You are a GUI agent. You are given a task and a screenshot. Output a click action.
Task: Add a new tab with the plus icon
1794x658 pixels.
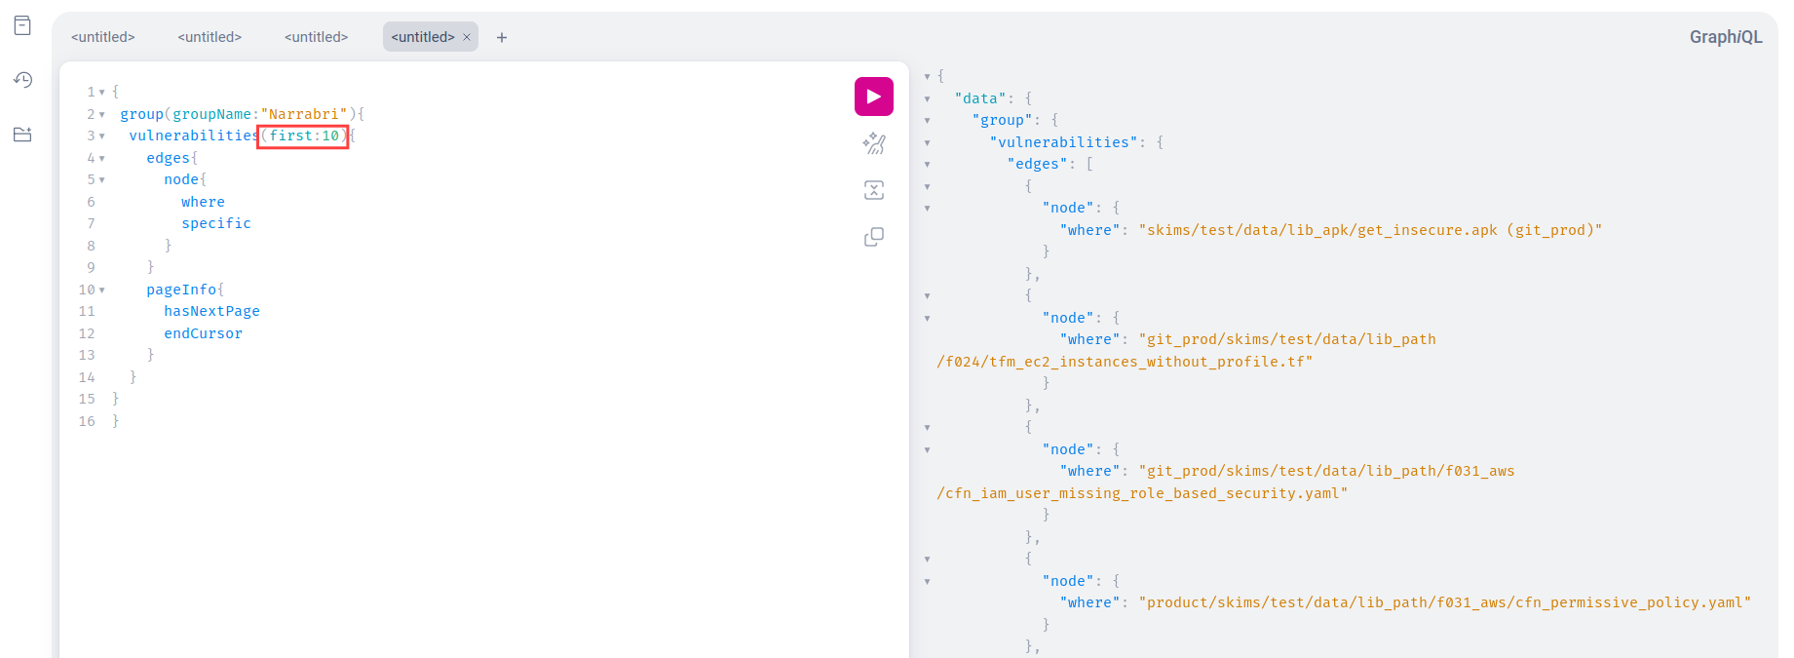point(502,37)
